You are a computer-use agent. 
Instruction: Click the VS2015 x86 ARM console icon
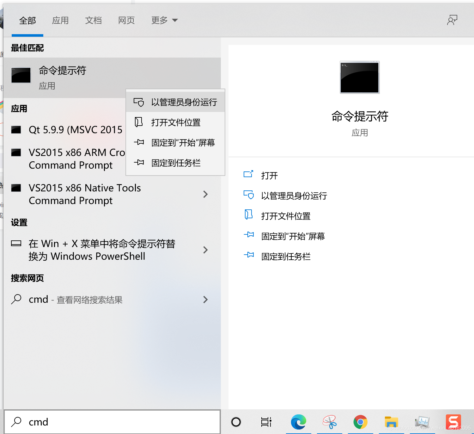click(x=16, y=152)
